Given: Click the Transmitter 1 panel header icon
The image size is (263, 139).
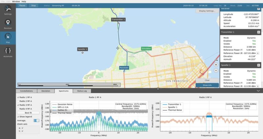Looking at the screenshot, I should point(258,32).
